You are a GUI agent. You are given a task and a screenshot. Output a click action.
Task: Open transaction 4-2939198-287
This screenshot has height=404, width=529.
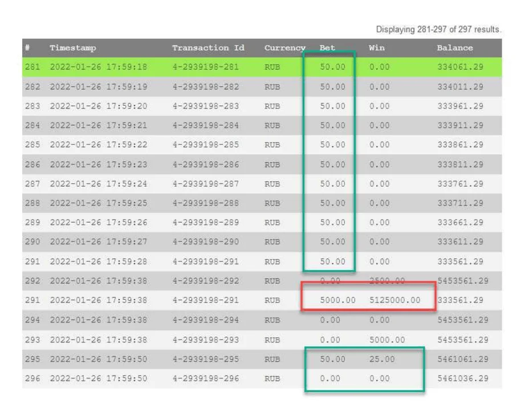pyautogui.click(x=205, y=184)
